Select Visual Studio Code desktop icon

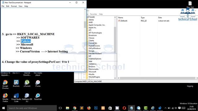click(x=16, y=97)
